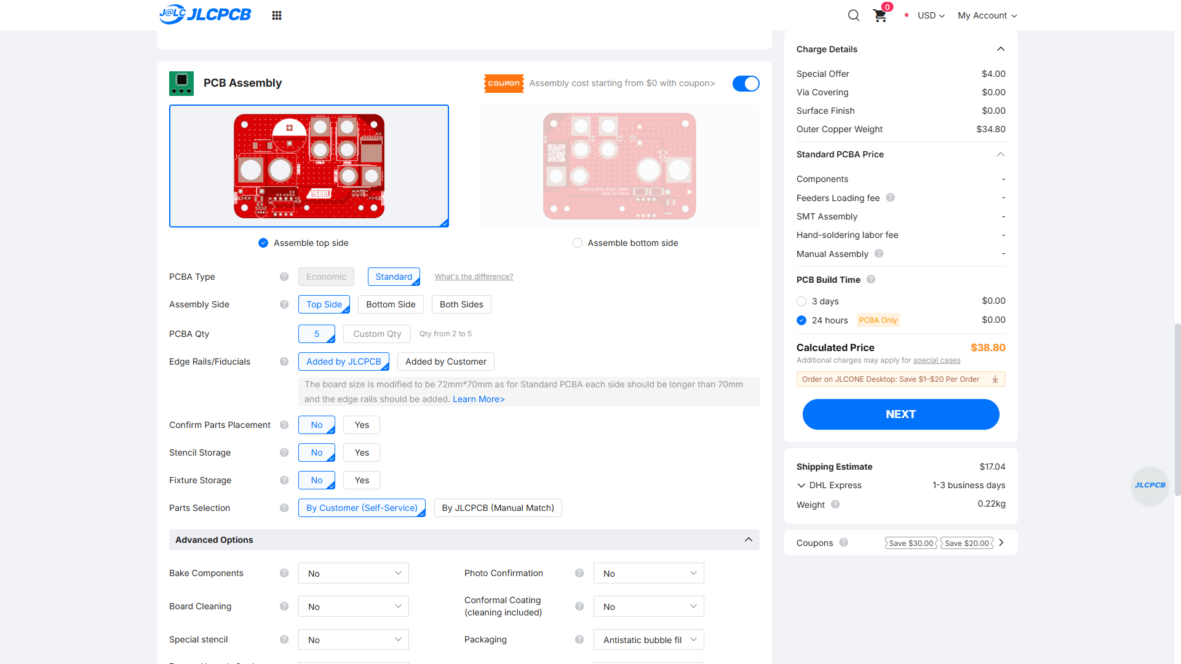
Task: Open the USD currency menu
Action: pos(931,15)
